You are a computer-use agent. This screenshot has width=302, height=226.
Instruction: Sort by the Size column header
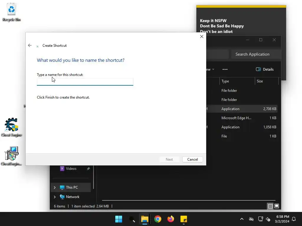pos(267,81)
